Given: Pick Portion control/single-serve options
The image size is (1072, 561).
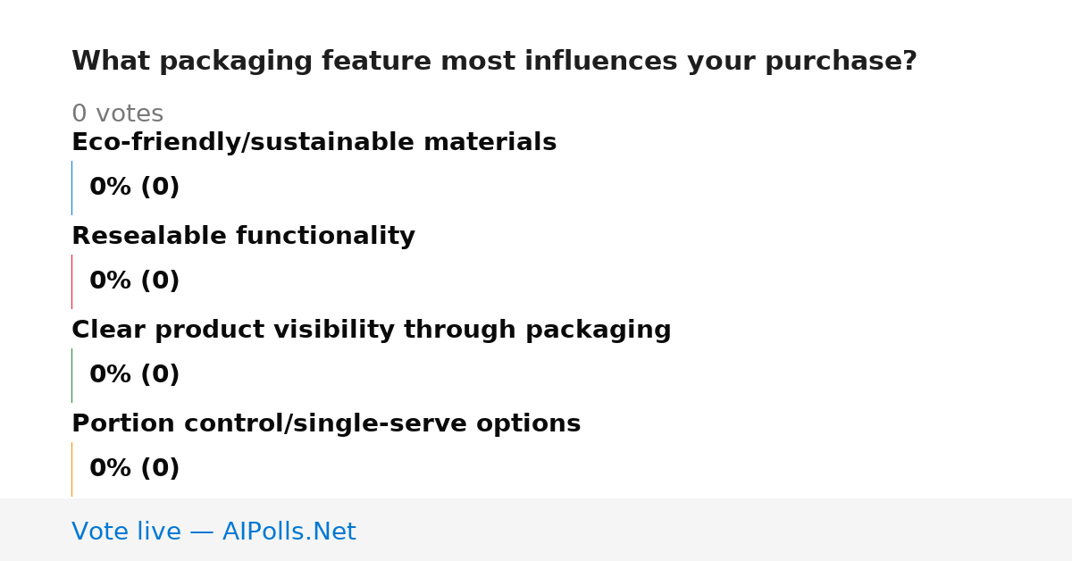Looking at the screenshot, I should [326, 423].
